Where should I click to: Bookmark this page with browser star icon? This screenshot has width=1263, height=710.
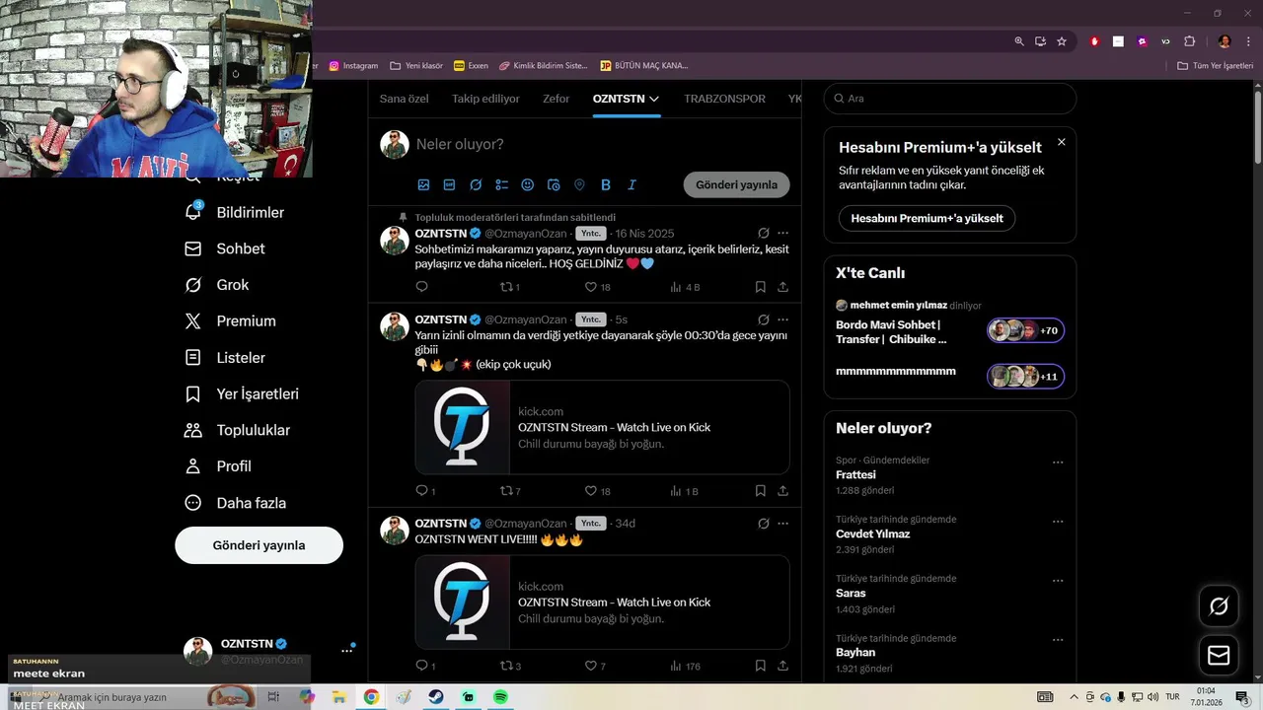[x=1062, y=41]
